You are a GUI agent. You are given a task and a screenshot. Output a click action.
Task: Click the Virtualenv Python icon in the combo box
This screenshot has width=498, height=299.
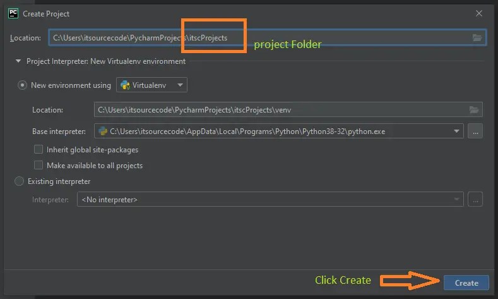126,85
